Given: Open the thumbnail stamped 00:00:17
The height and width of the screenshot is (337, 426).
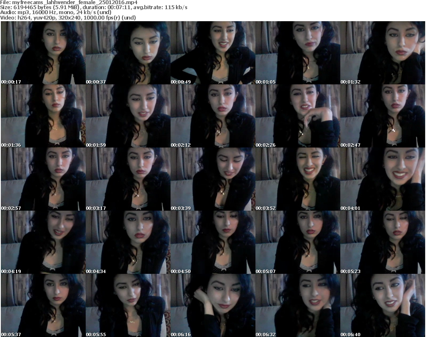Looking at the screenshot, I should [43, 53].
